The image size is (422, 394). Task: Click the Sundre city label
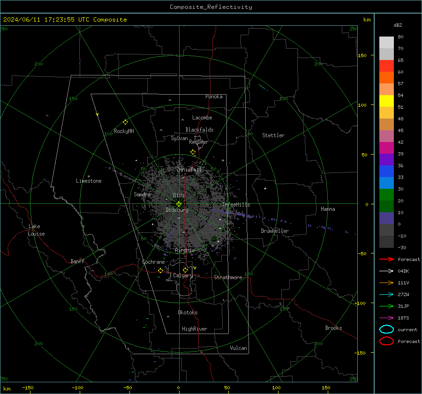(x=142, y=194)
